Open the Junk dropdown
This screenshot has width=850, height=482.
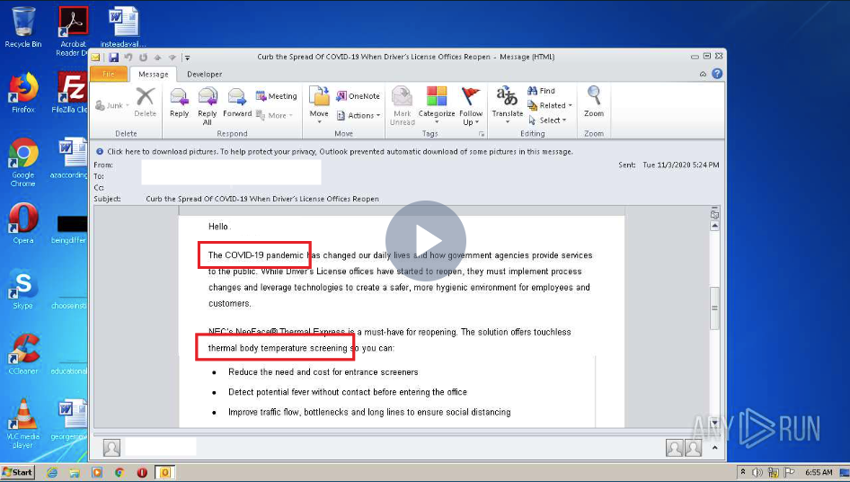tap(112, 105)
